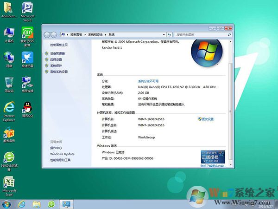Launch 360 Safe Browser desktop icon
The height and width of the screenshot is (209, 278).
(x=9, y=157)
